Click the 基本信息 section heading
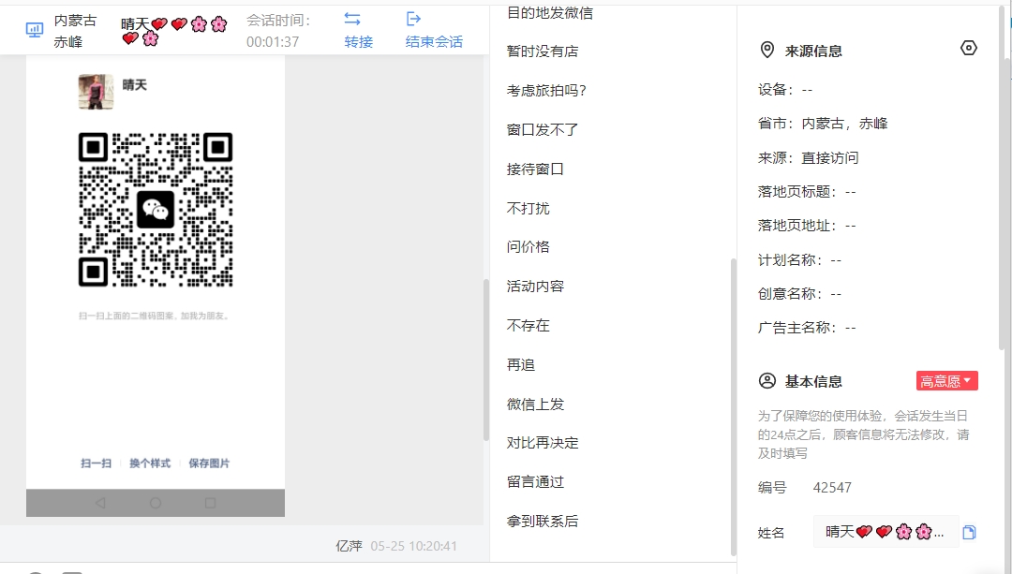1012x574 pixels. pyautogui.click(x=813, y=382)
